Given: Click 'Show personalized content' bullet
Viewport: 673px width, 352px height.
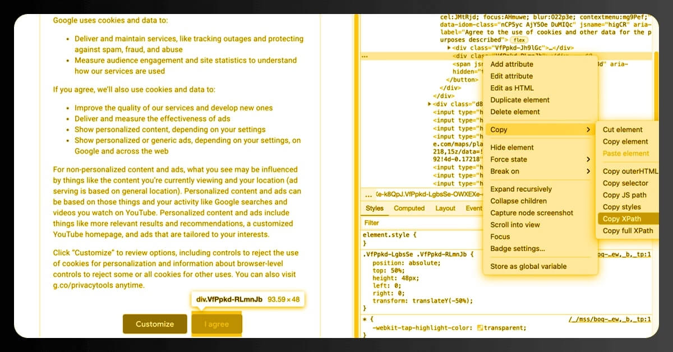Looking at the screenshot, I should click(x=170, y=129).
